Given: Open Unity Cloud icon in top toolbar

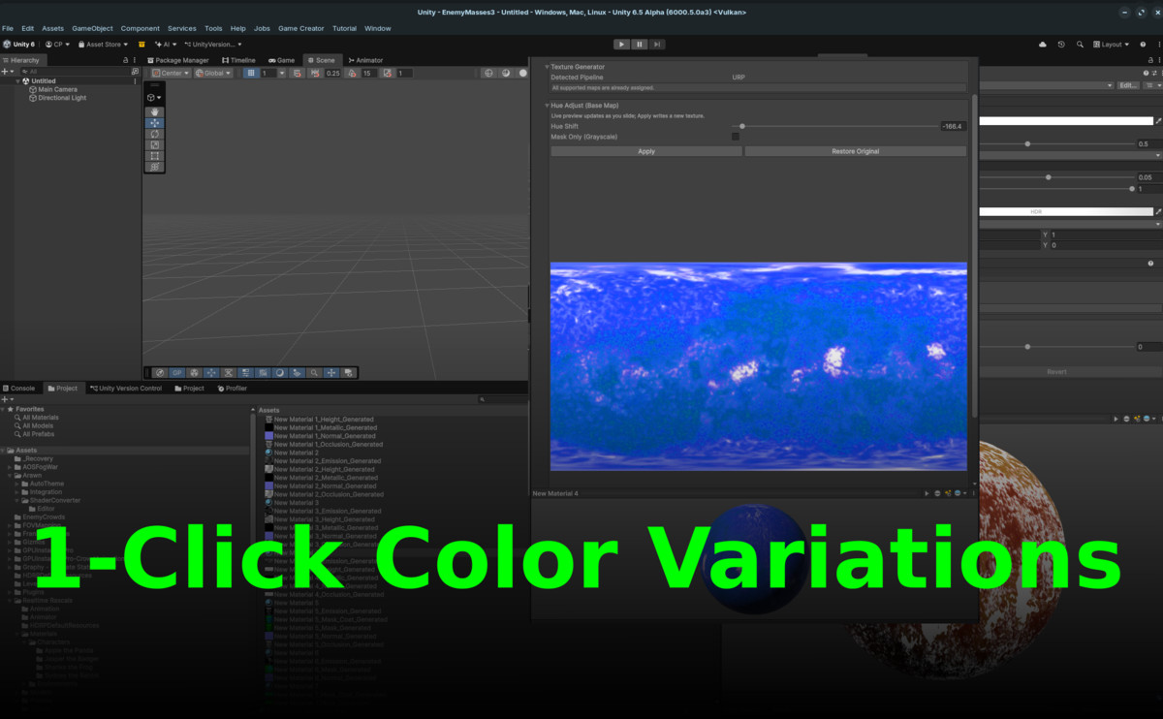Looking at the screenshot, I should [1043, 44].
